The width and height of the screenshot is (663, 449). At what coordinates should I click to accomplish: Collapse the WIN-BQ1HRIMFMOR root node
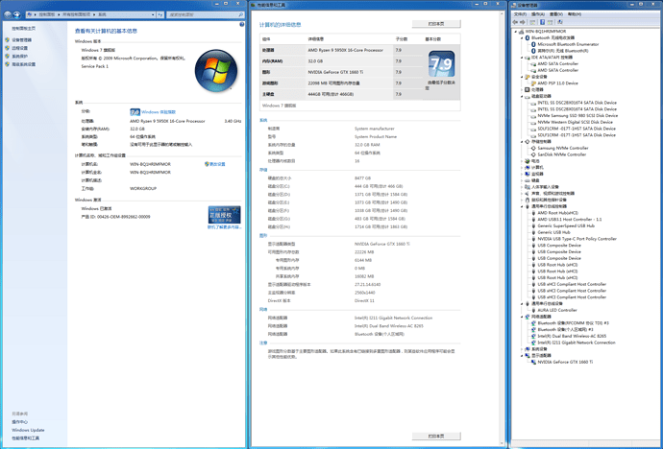pos(516,32)
